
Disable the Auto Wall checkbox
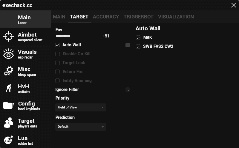pyautogui.click(x=58, y=45)
